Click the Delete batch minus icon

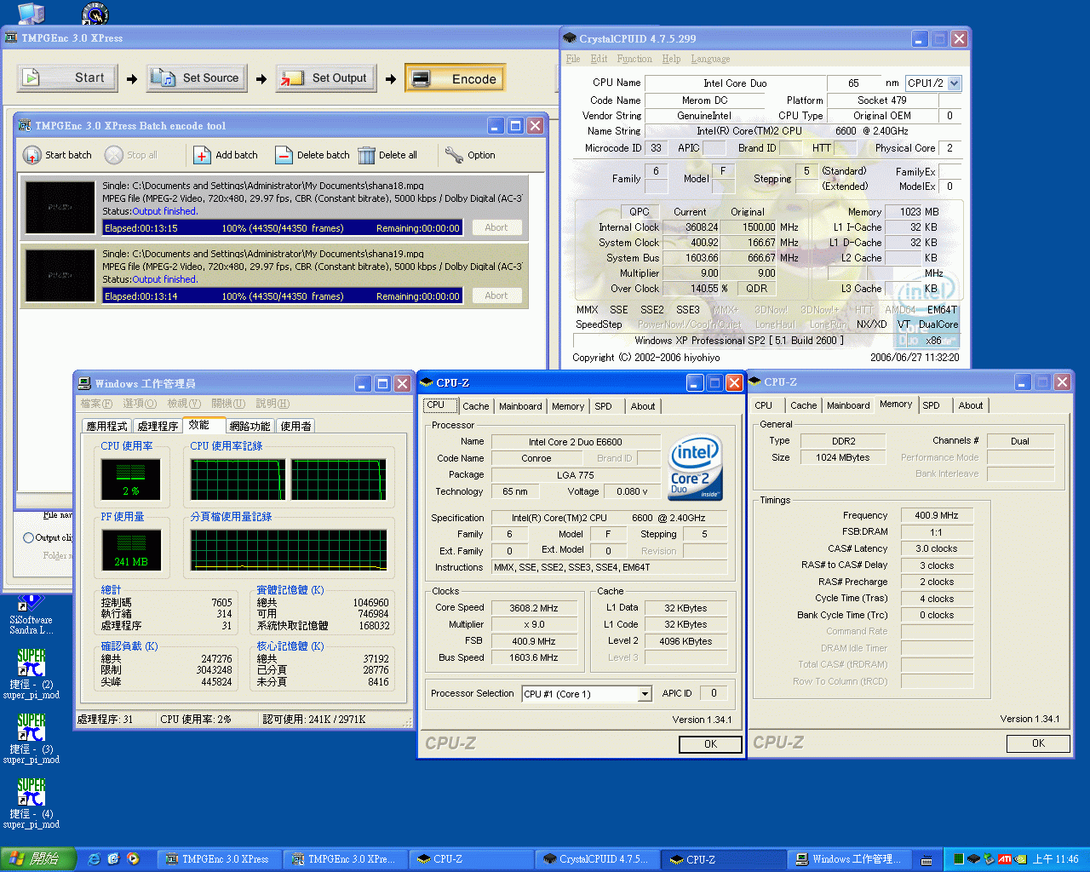284,155
